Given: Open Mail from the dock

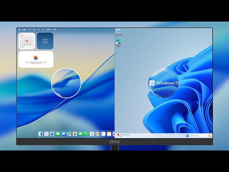Looking at the screenshot, I should (x=63, y=134).
